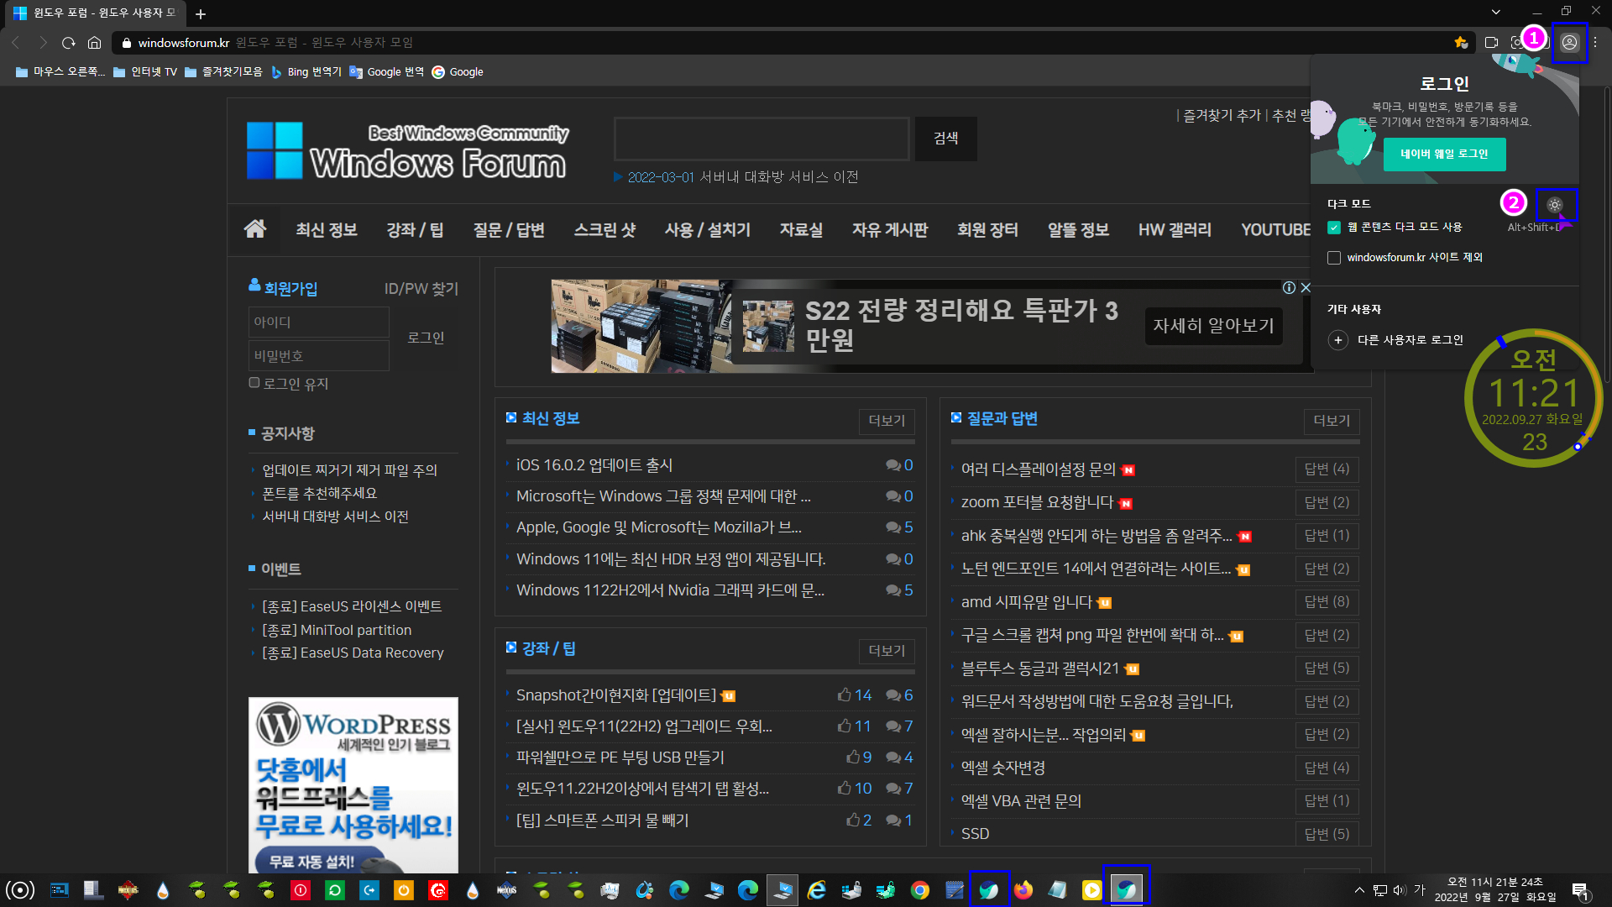This screenshot has width=1612, height=907.
Task: Open the HW 갤러리 menu
Action: coord(1175,230)
